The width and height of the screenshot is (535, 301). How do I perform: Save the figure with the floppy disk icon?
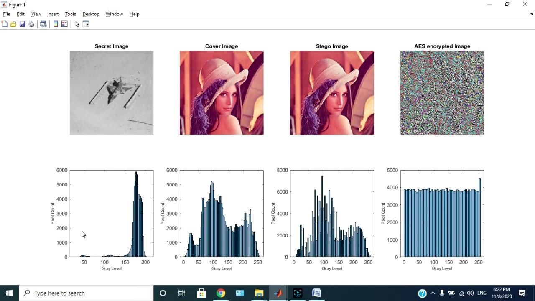pyautogui.click(x=22, y=24)
